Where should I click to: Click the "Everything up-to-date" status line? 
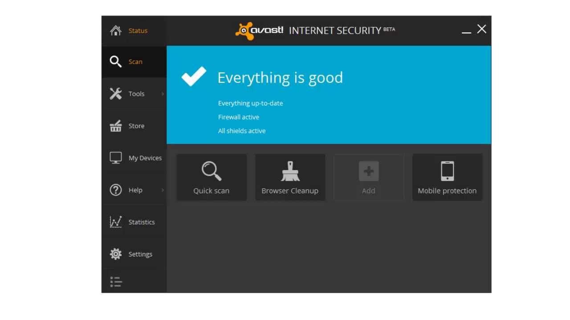[250, 103]
